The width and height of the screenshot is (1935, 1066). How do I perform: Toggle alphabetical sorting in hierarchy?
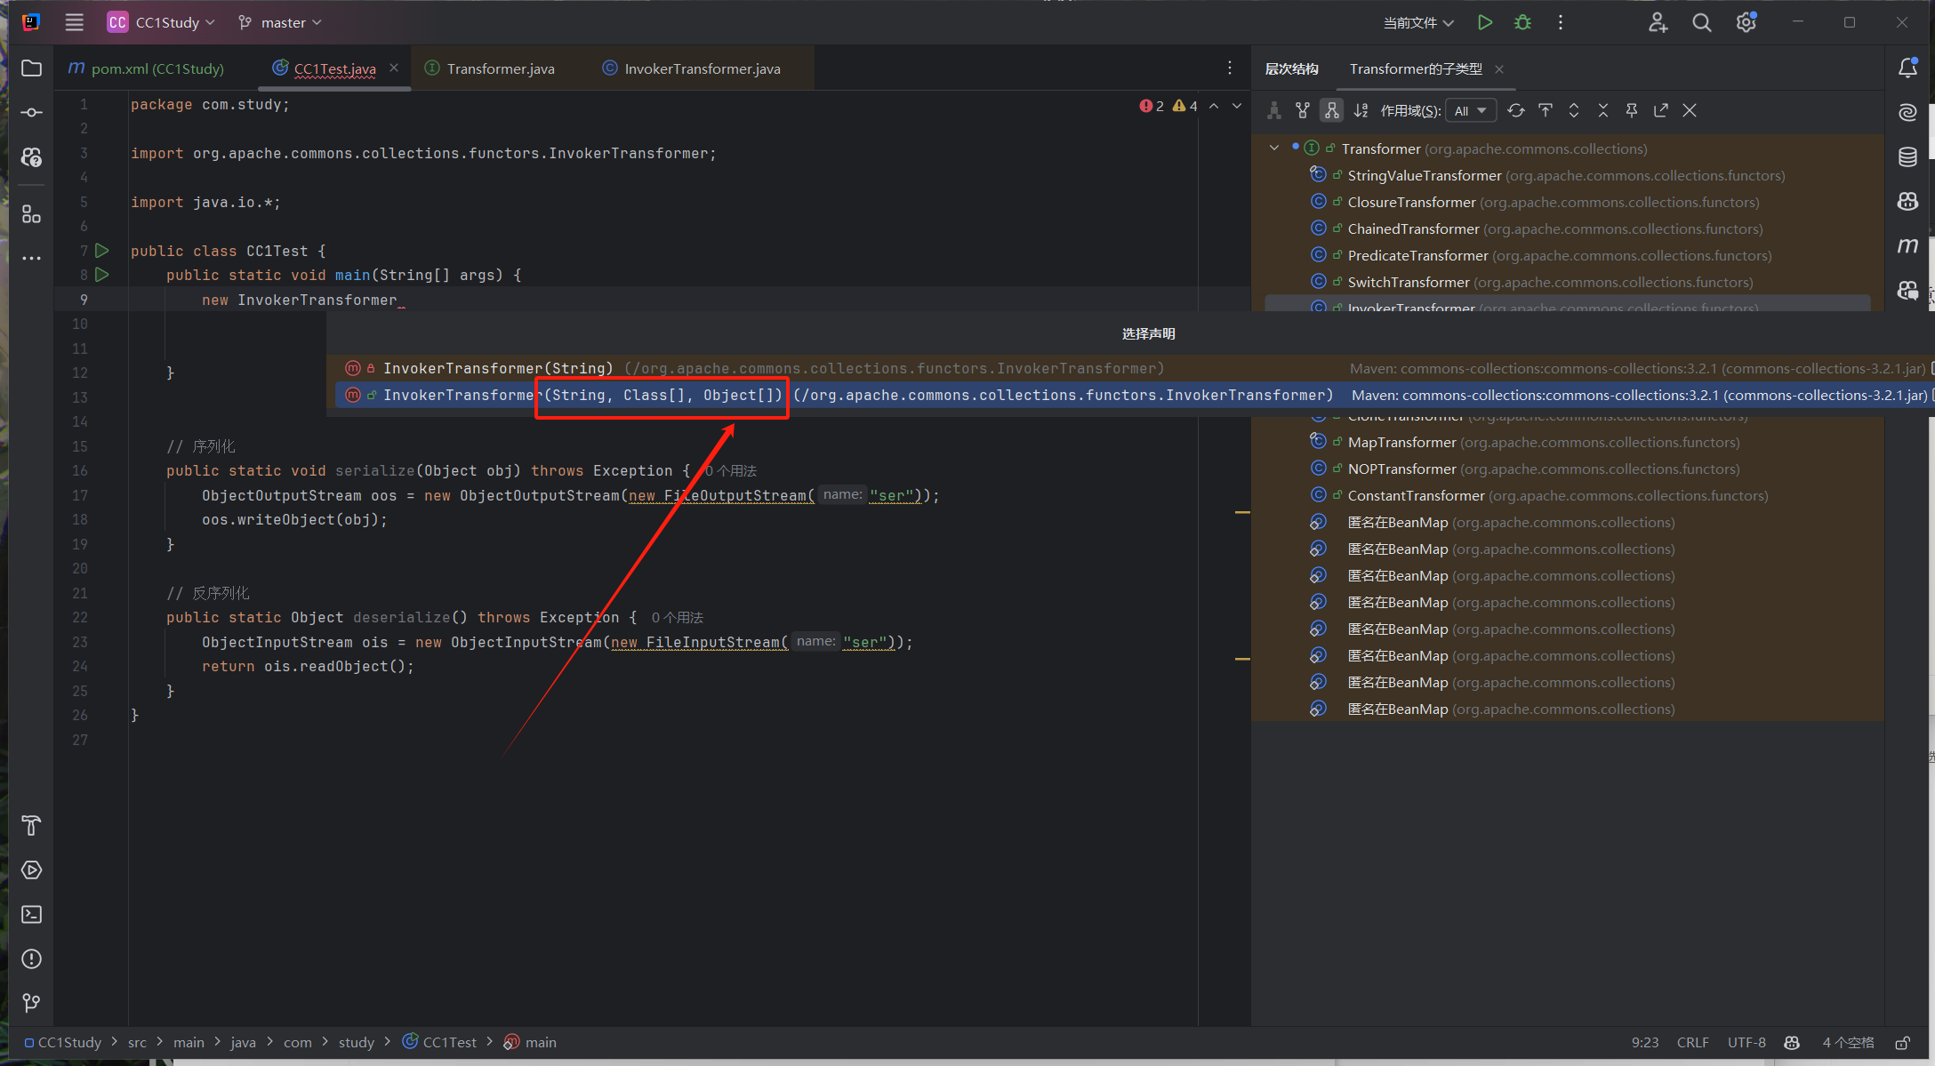pos(1361,110)
